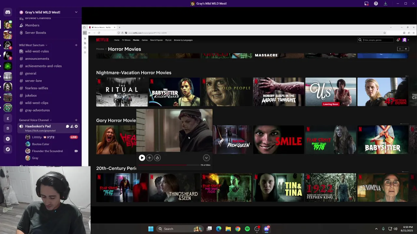Open the Us movie thumbnail
This screenshot has height=234, width=417.
coord(331,92)
